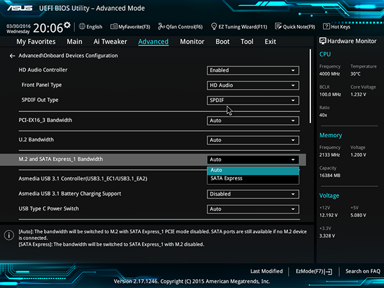This screenshot has height=288, width=384.
Task: Select the M.2 and SATA Express_1 Bandwidth row label
Action: [x=61, y=159]
